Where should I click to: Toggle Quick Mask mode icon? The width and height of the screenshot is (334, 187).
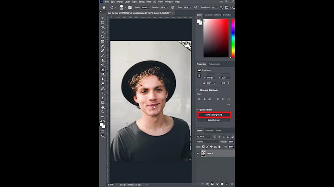(x=103, y=131)
